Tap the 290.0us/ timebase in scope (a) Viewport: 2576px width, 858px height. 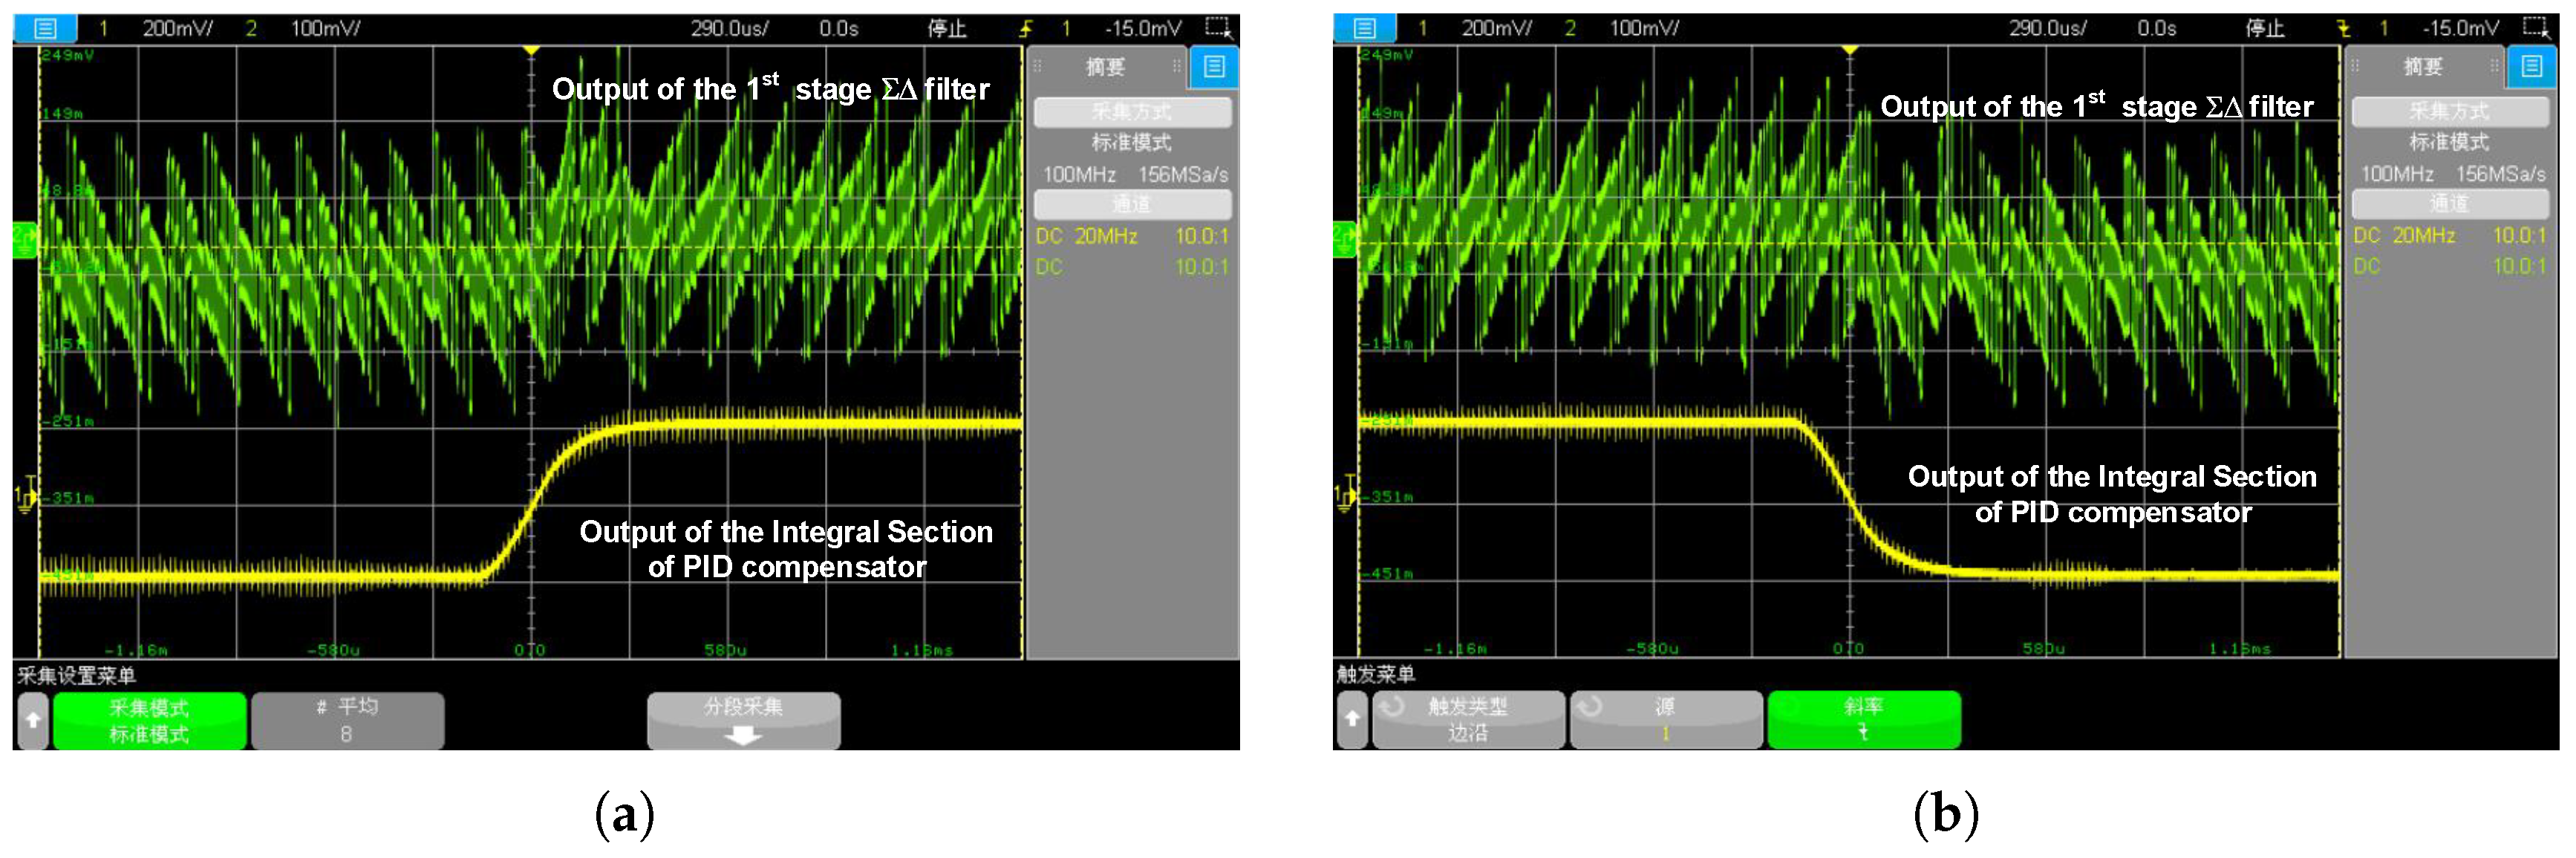click(729, 28)
